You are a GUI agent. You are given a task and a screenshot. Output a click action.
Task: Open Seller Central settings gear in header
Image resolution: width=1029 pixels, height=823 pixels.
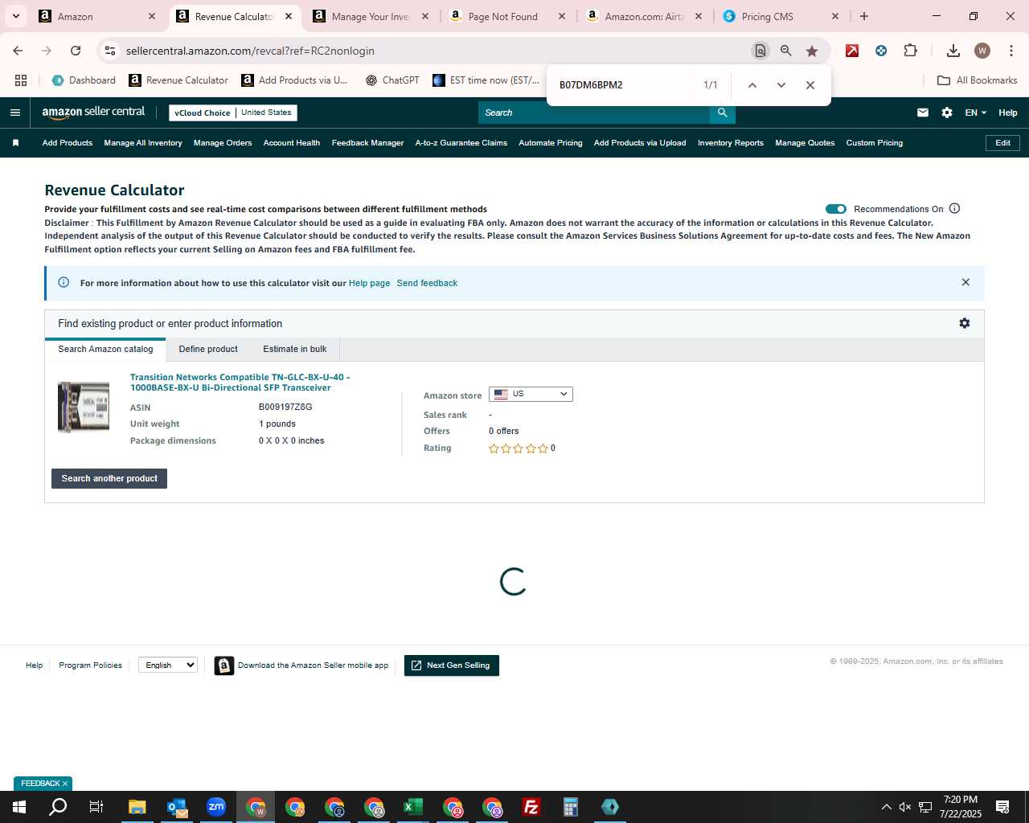(947, 113)
